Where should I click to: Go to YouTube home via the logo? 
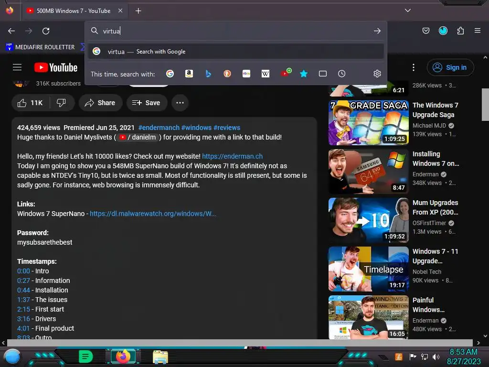(x=56, y=67)
